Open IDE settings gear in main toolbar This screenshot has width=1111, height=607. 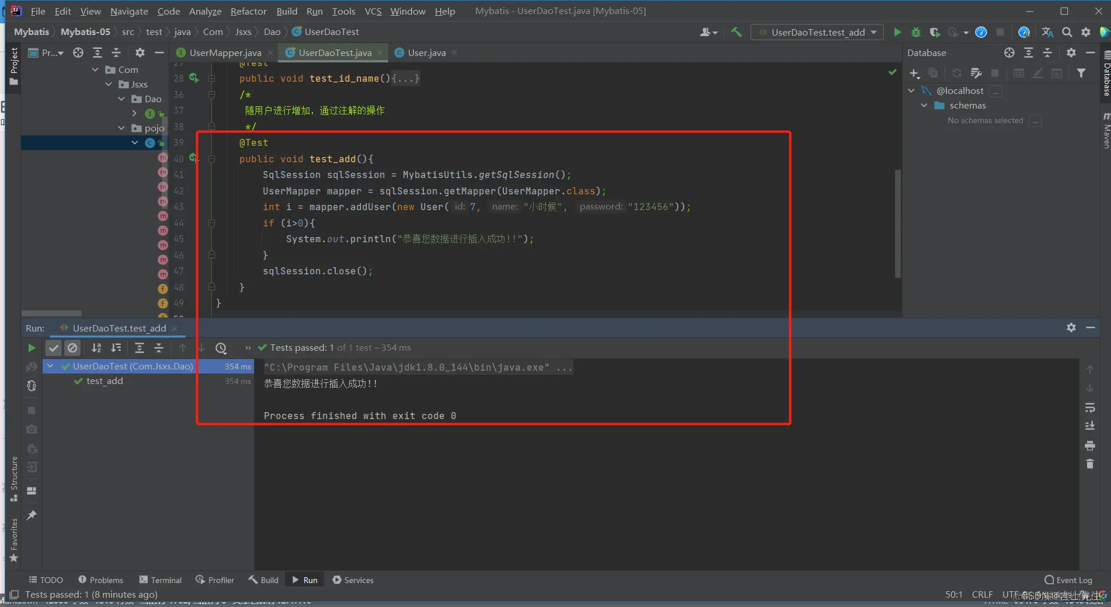[1086, 32]
